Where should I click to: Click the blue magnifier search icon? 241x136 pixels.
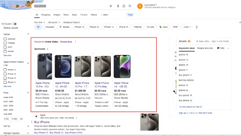pos(130,6)
